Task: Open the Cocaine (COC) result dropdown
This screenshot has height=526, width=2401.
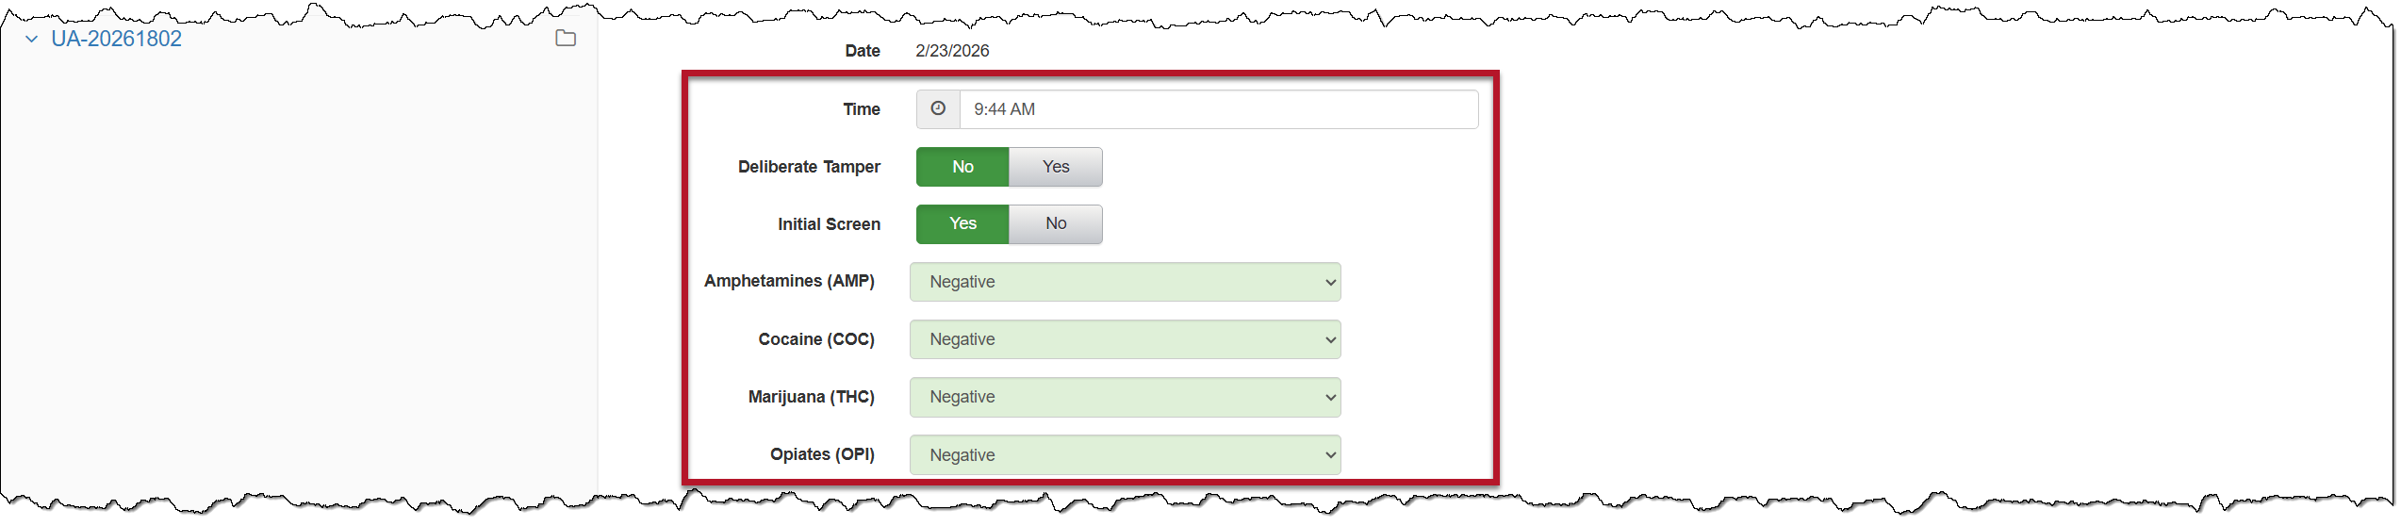Action: [x=1125, y=339]
